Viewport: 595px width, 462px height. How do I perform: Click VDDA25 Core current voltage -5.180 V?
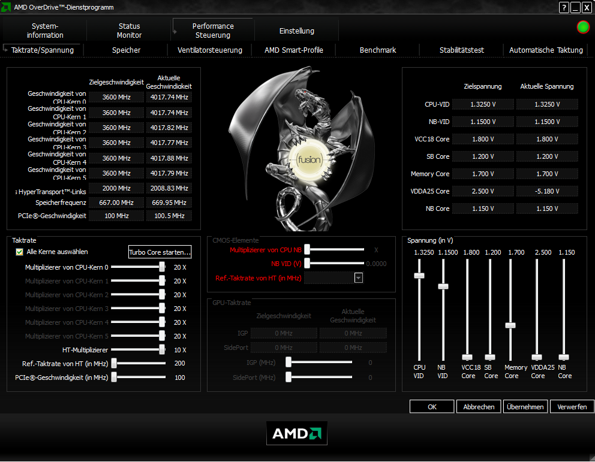(x=547, y=191)
